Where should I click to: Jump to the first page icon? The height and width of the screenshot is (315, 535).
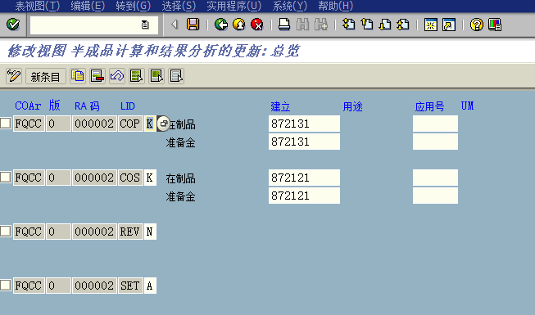pos(349,25)
